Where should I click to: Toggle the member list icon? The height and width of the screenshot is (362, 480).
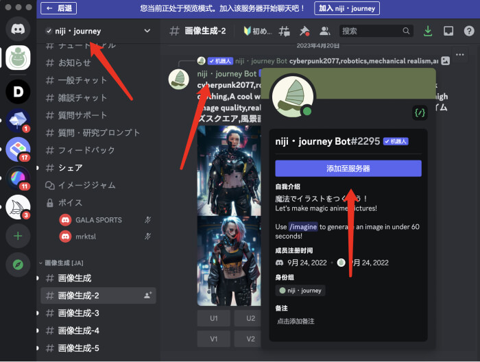coord(325,31)
